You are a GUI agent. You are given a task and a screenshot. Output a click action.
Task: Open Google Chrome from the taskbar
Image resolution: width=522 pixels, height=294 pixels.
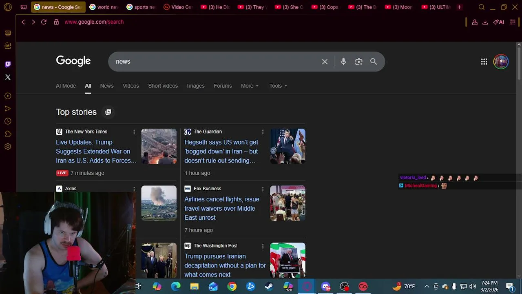point(232,286)
